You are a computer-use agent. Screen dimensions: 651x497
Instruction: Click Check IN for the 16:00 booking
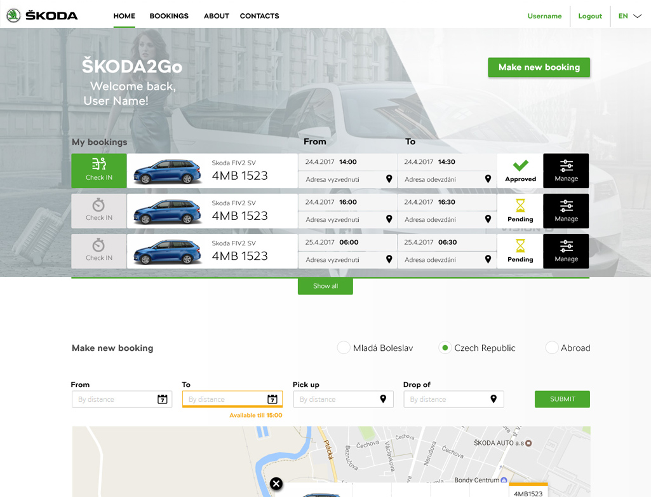[x=99, y=211]
